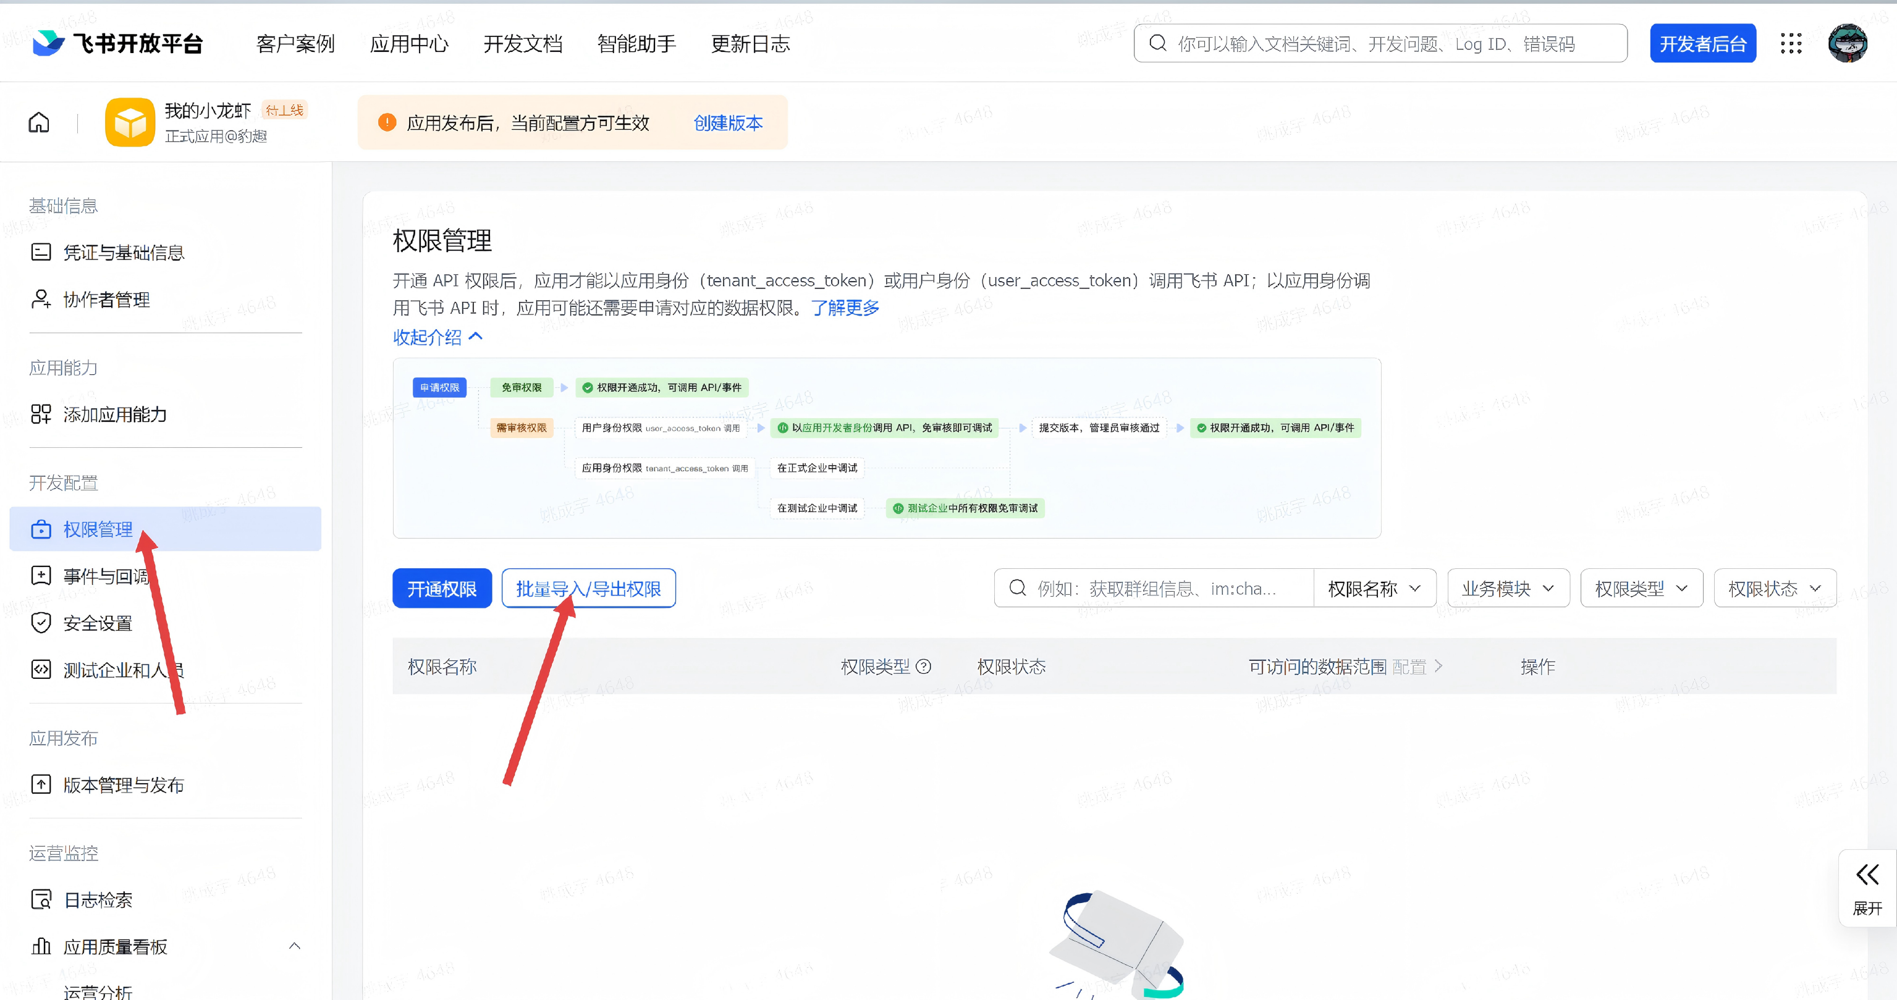This screenshot has width=1897, height=1000.
Task: Click the search magnifier icon in top bar
Action: coord(1157,43)
